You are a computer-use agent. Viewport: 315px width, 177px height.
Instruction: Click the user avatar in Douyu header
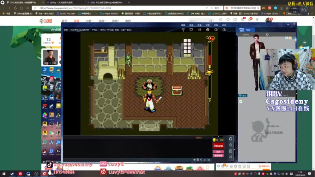[x=269, y=20]
